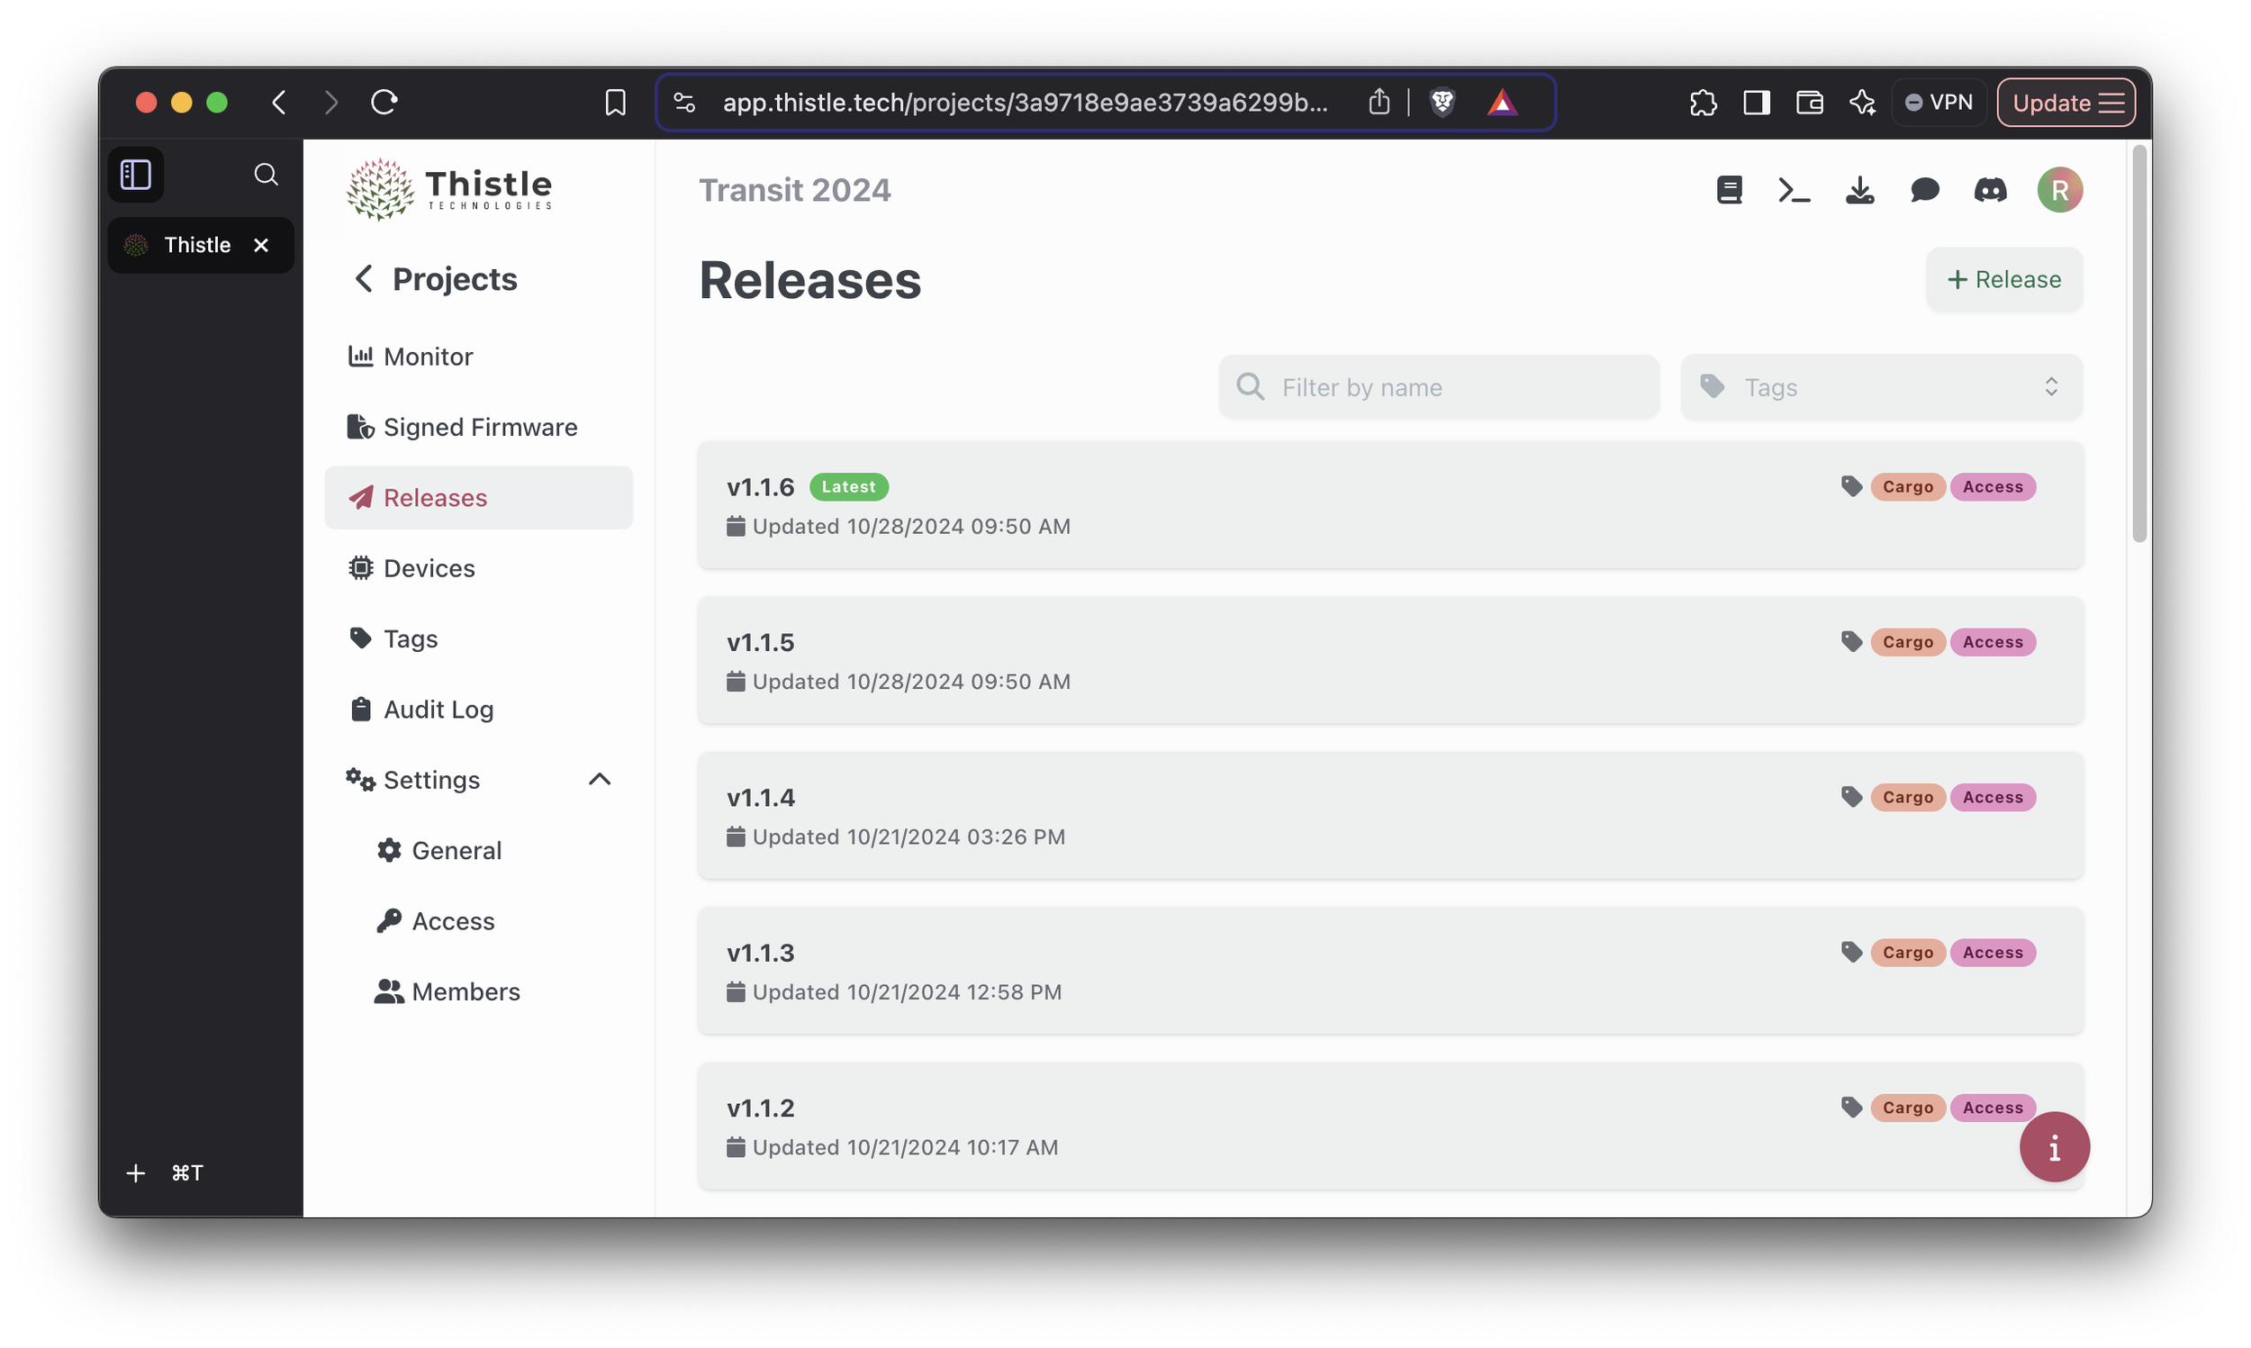Click the Filter by name input field
The height and width of the screenshot is (1348, 2251).
tap(1437, 386)
